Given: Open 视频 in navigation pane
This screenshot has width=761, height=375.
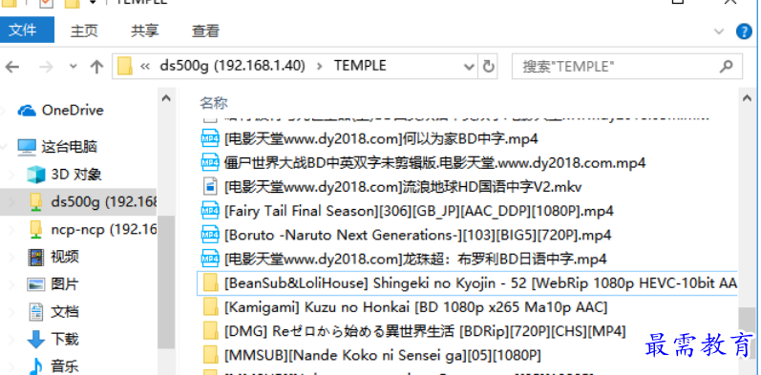Looking at the screenshot, I should pyautogui.click(x=65, y=257).
